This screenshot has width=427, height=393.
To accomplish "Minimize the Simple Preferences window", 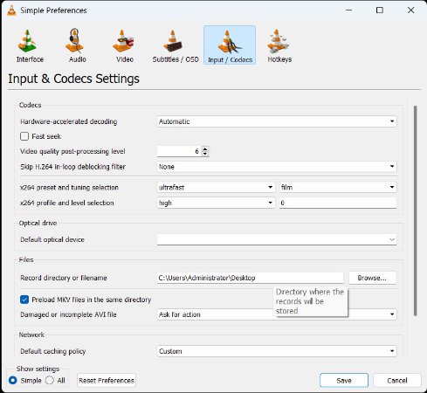I will pyautogui.click(x=348, y=10).
